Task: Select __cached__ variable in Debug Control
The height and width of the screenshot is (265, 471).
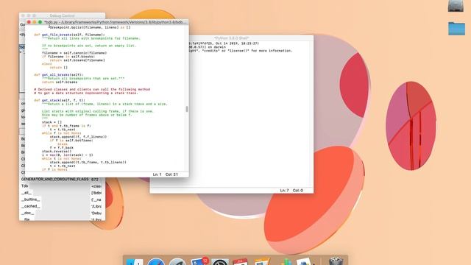Action: [x=30, y=206]
